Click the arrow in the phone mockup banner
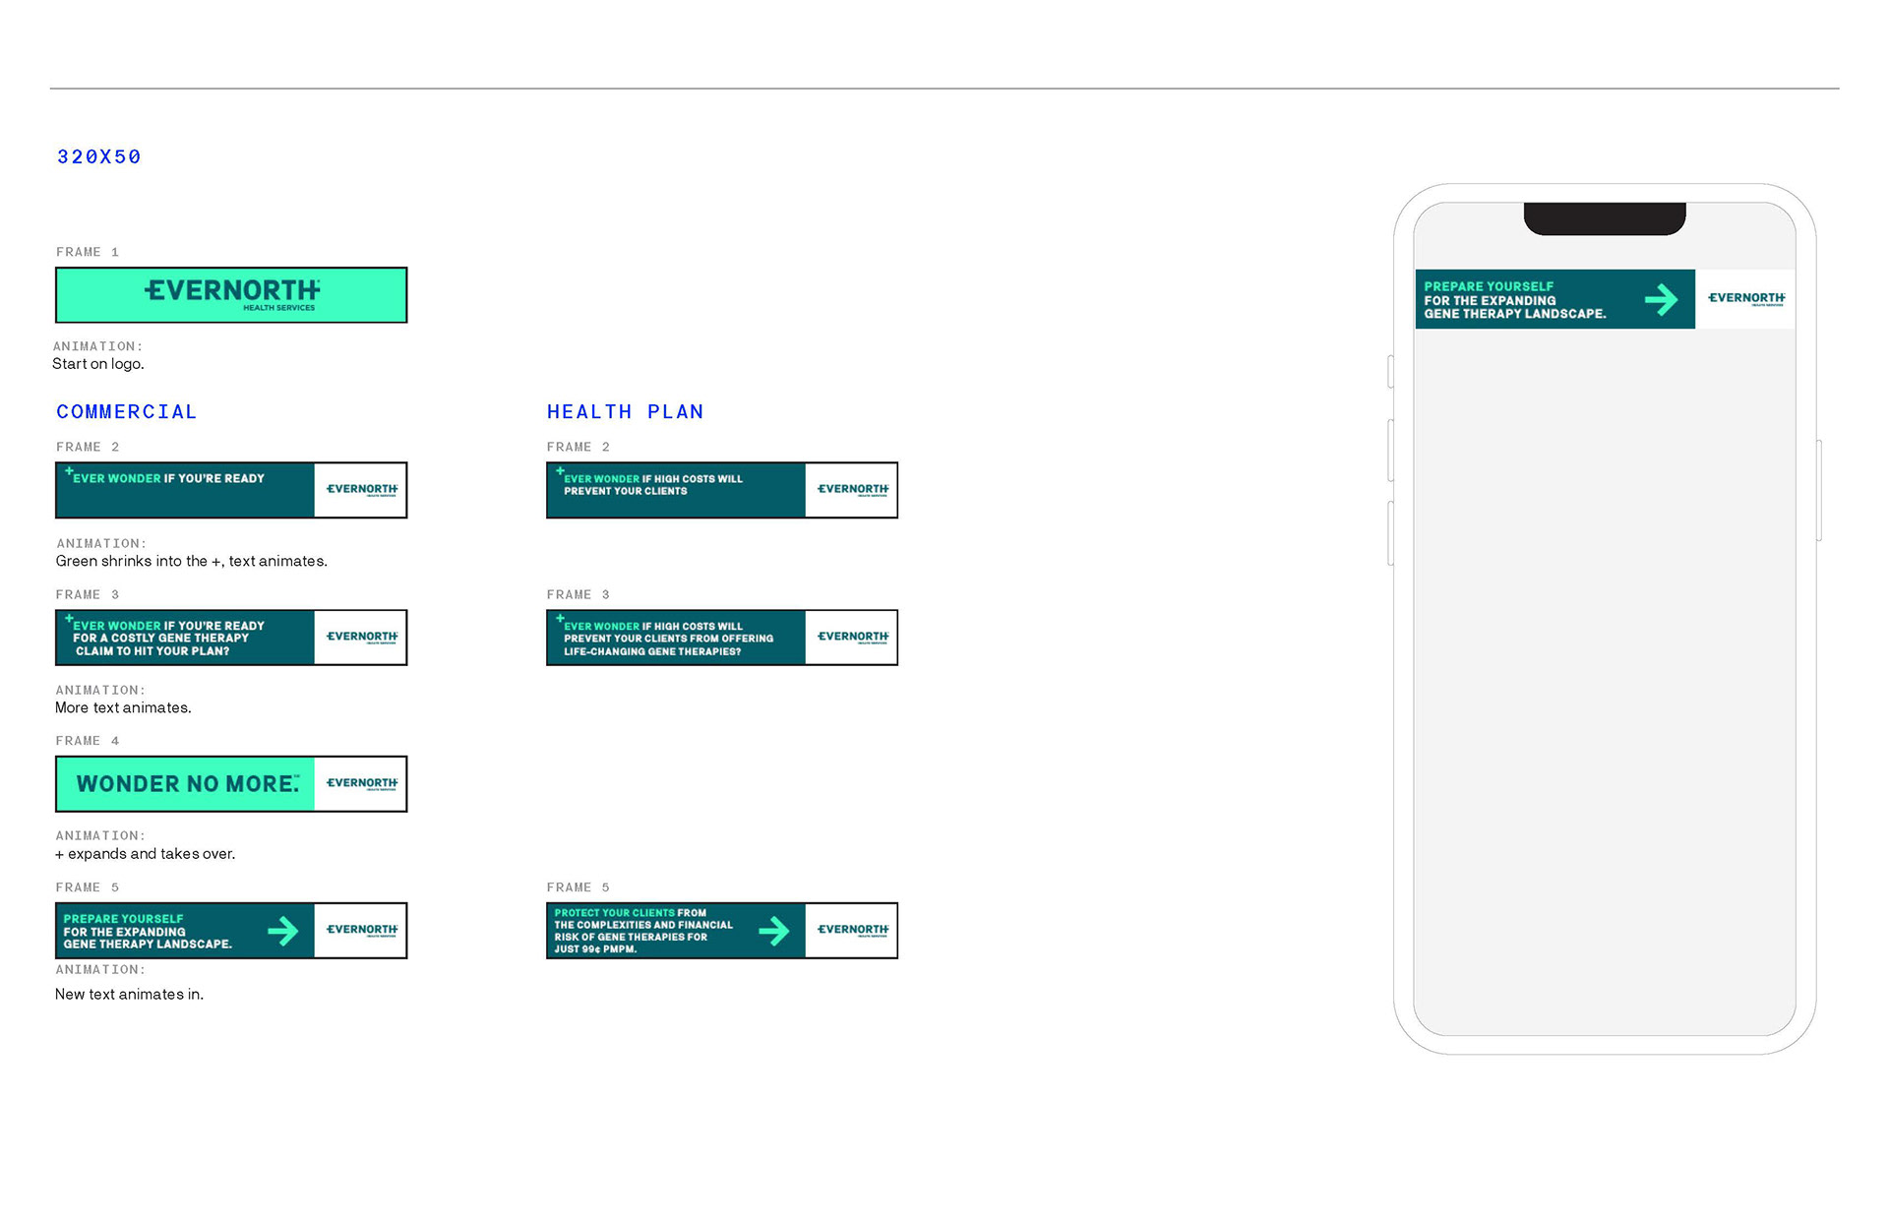Viewport: 1889px width, 1222px height. point(1662,299)
